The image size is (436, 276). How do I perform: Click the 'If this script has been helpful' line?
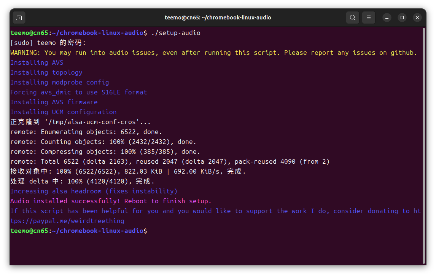215,211
